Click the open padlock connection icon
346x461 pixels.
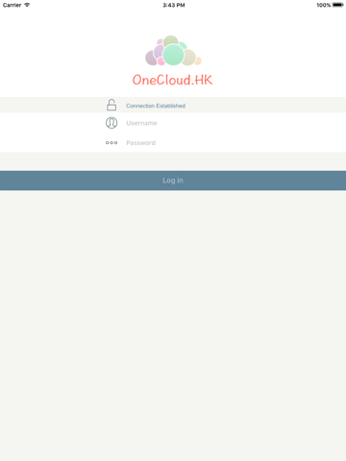111,105
